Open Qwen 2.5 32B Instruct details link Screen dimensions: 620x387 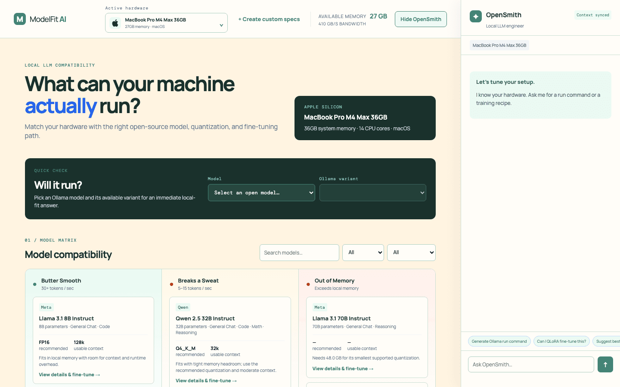tap(206, 381)
